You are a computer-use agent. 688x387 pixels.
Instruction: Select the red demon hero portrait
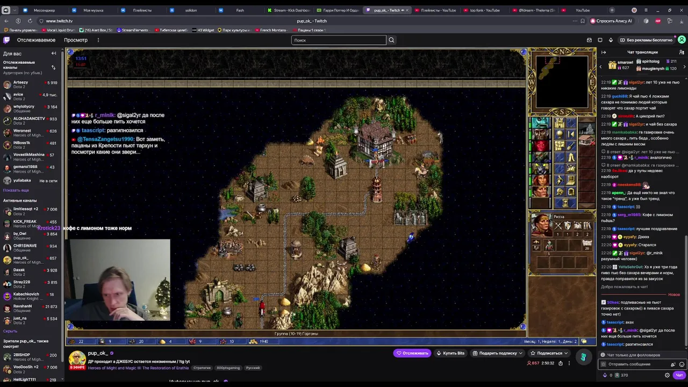(x=540, y=146)
